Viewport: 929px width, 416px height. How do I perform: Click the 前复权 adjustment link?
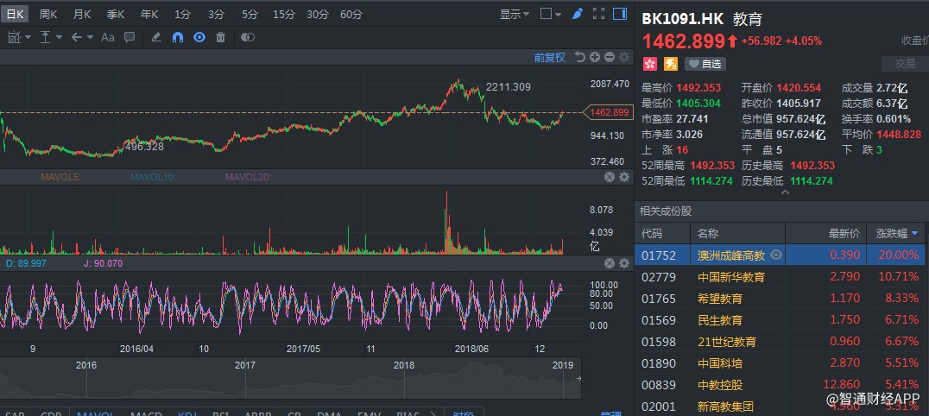549,57
